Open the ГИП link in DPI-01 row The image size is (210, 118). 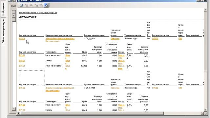pos(180,39)
